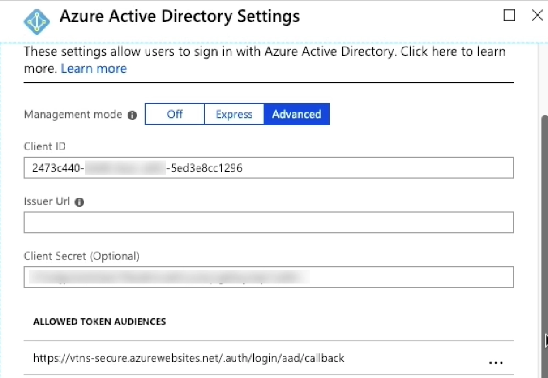Open the ellipsis menu for the callback URL
548x378 pixels.
(x=495, y=363)
